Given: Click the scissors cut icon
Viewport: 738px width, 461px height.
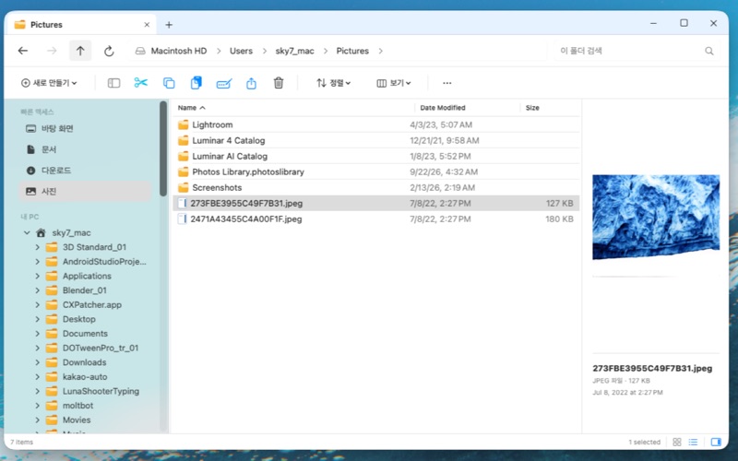Looking at the screenshot, I should [141, 83].
